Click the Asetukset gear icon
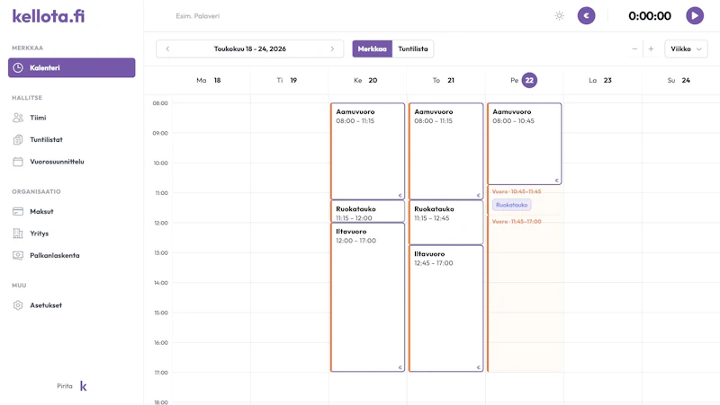Viewport: 720px width, 405px height. pyautogui.click(x=18, y=305)
